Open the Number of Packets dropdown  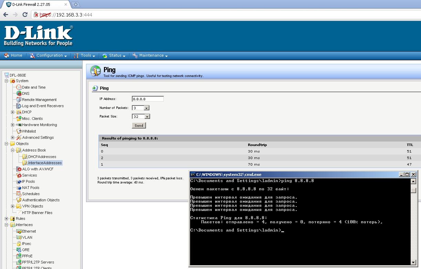coord(147,108)
